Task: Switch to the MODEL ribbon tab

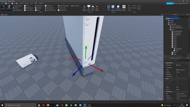Action: (x=26, y=3)
